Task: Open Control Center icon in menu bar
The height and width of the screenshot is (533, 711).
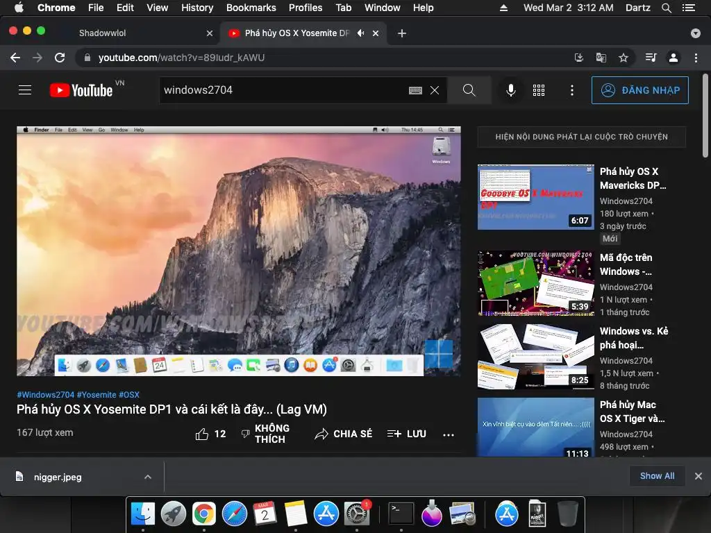Action: tap(689, 8)
